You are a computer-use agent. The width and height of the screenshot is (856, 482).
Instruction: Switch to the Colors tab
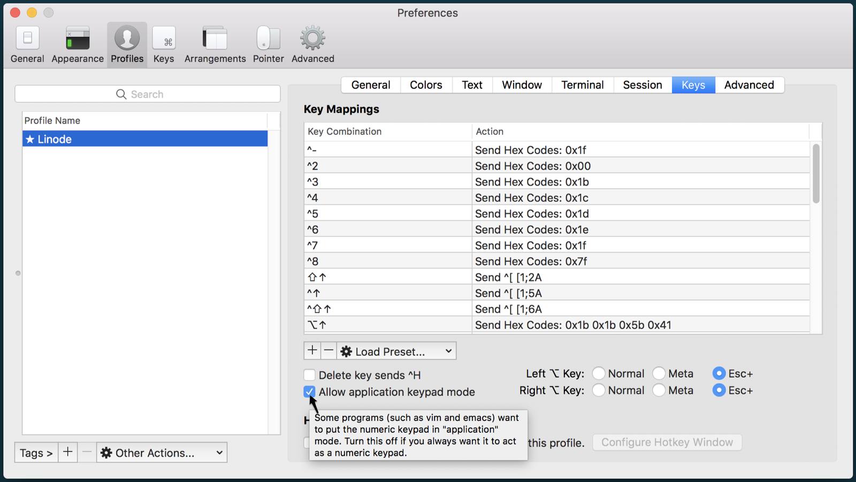pos(426,85)
